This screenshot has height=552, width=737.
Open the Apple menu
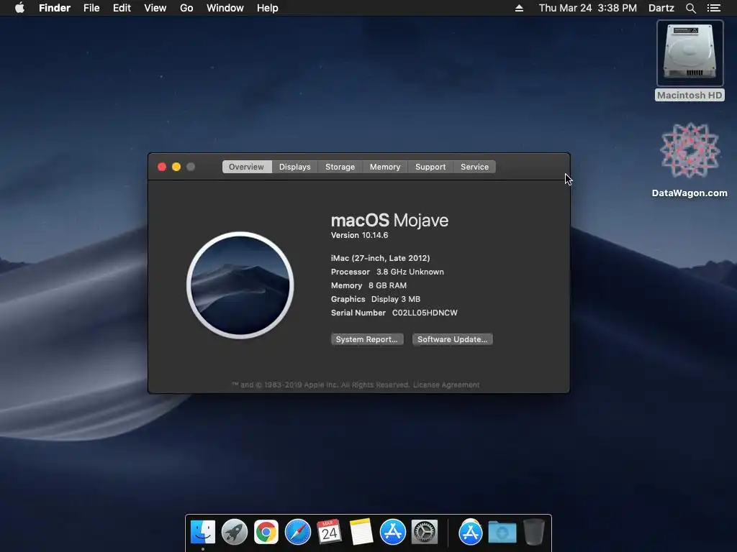(x=19, y=8)
